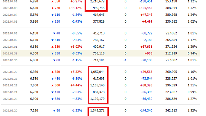Click change percent -6.80%
The width and height of the screenshot is (206, 116).
[x=77, y=79]
